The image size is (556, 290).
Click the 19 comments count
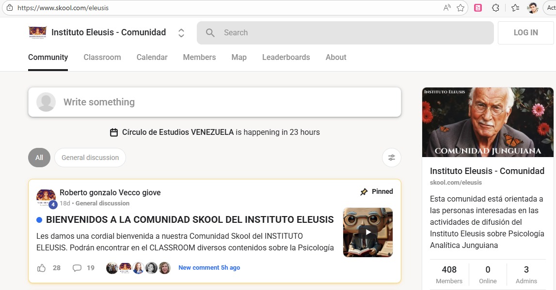point(91,268)
